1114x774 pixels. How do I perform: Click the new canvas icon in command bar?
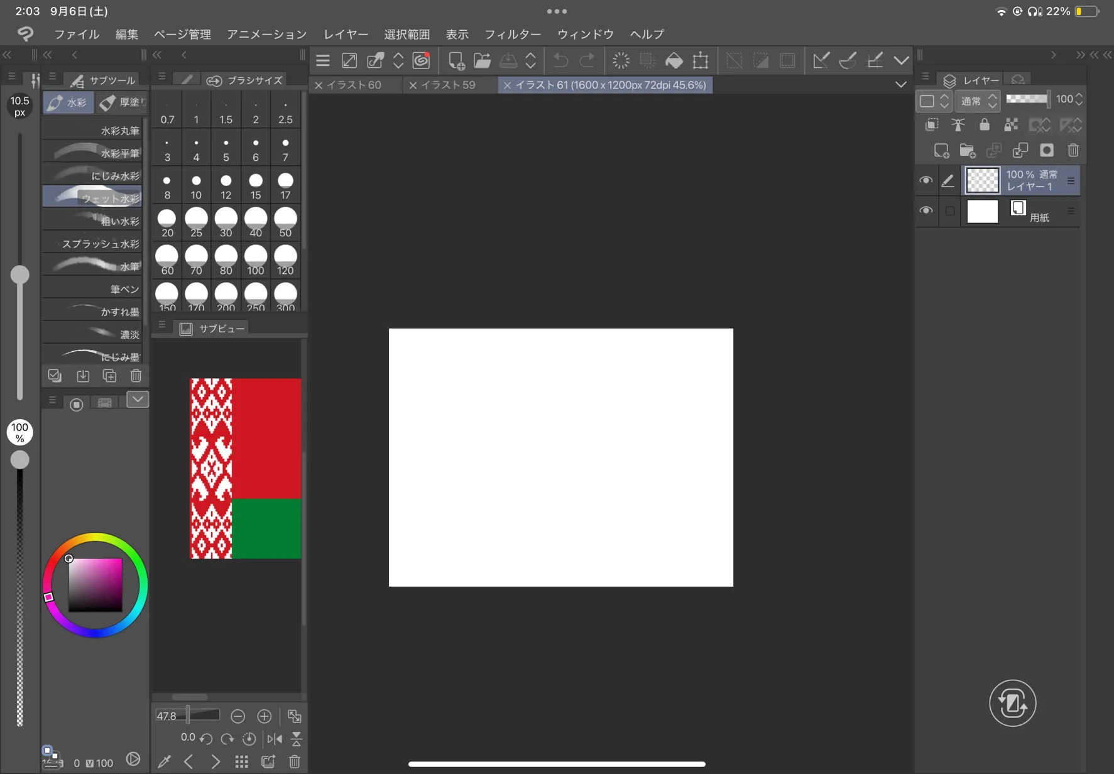[456, 60]
